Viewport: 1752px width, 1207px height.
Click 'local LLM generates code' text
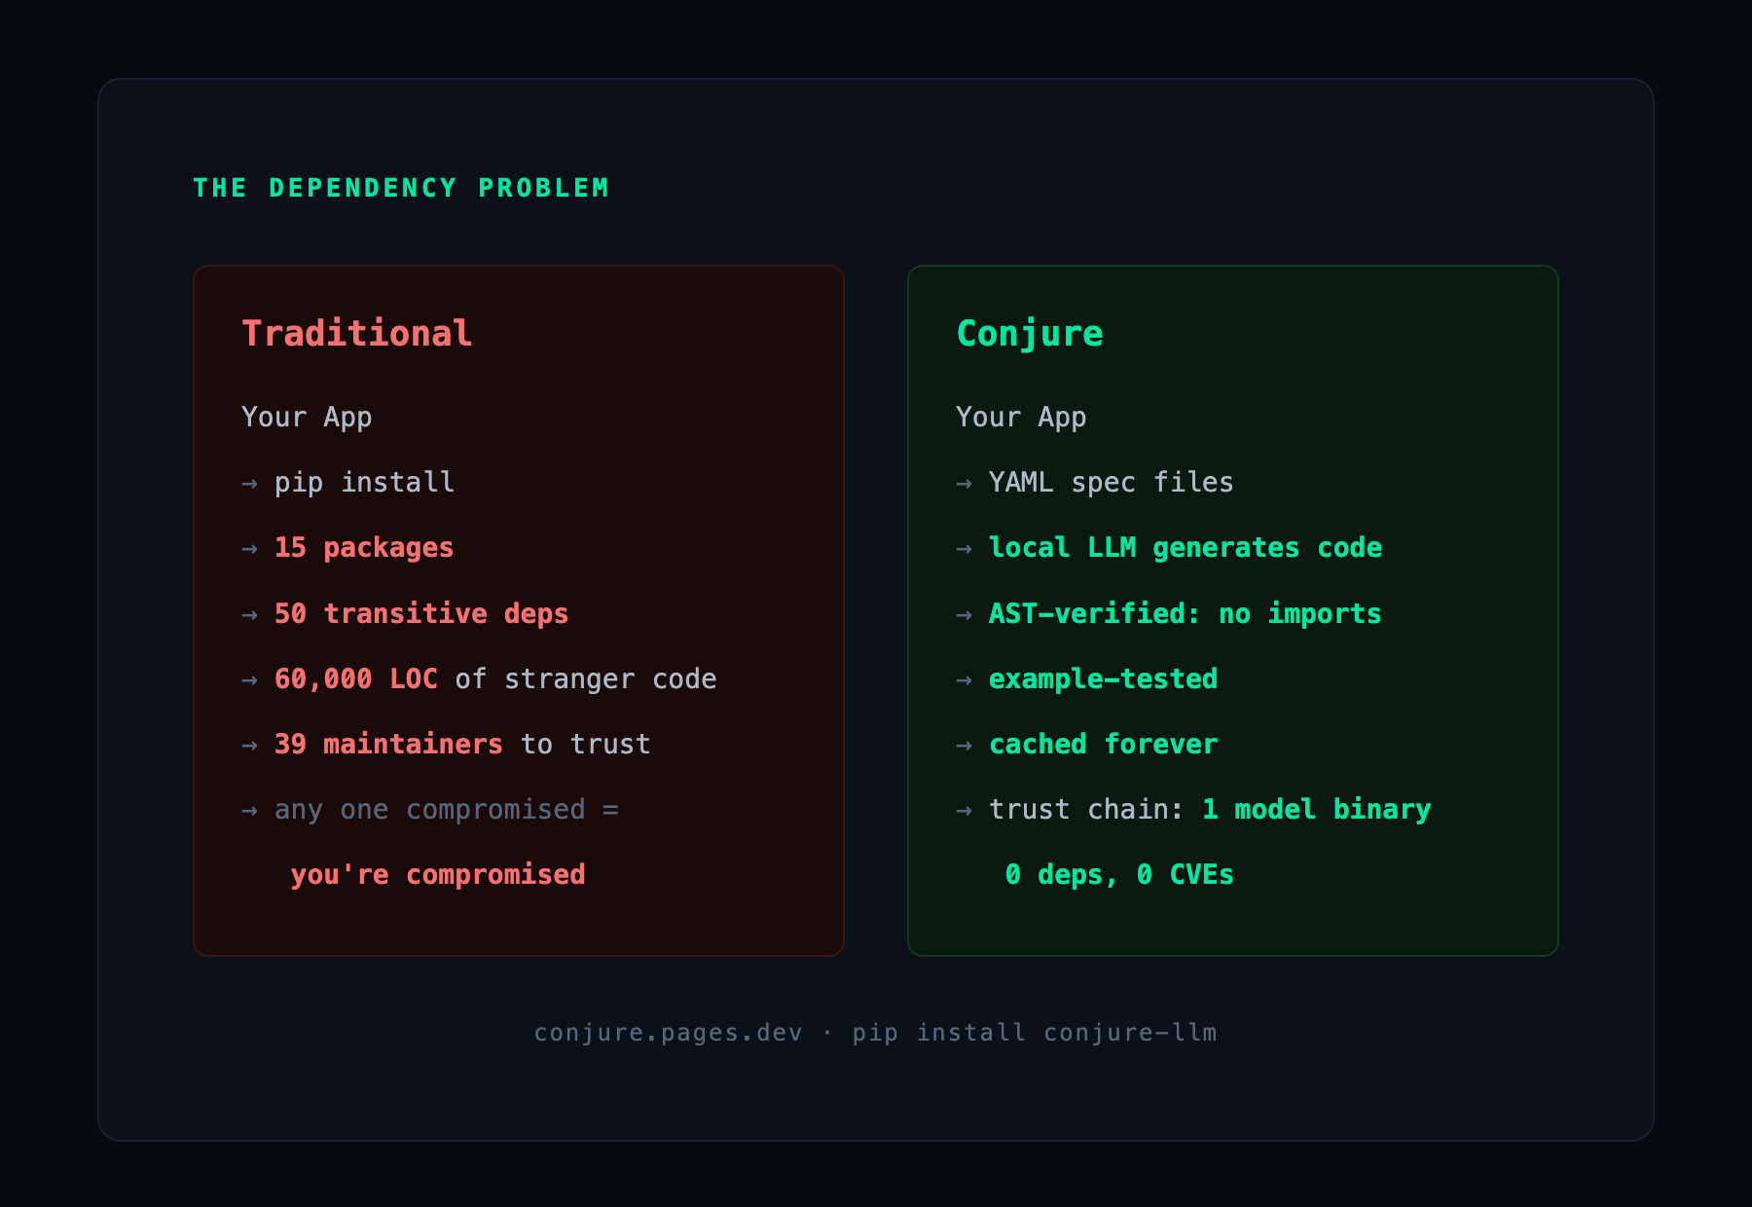pos(1186,548)
